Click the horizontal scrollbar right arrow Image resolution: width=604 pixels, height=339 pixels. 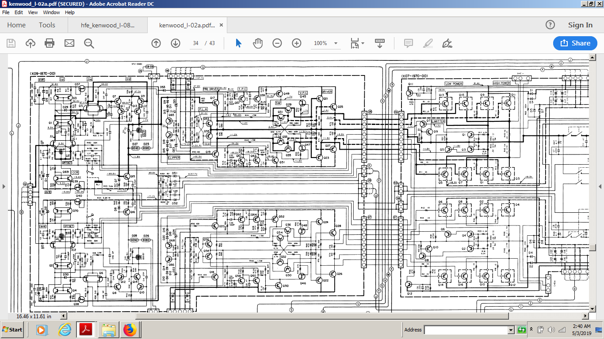click(x=586, y=316)
